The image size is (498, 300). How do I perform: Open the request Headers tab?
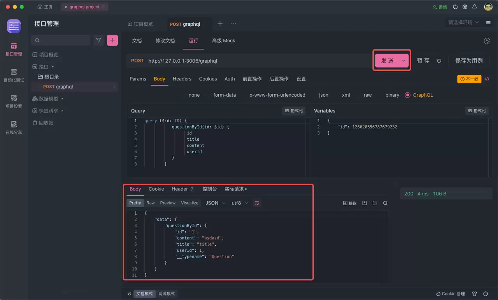coord(182,78)
